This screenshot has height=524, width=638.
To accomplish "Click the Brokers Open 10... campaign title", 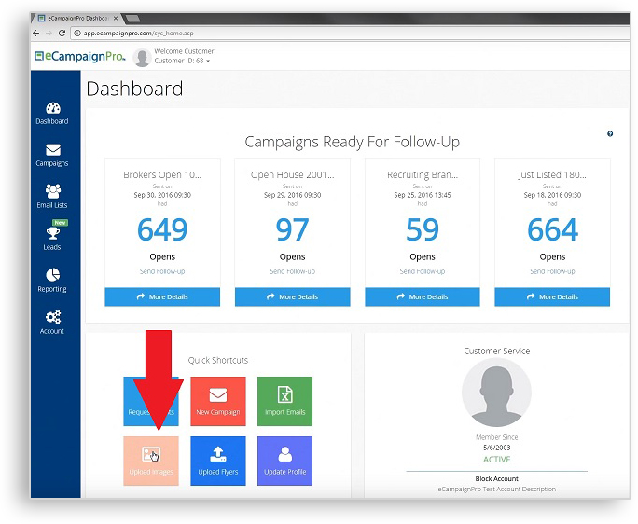I will pyautogui.click(x=162, y=175).
